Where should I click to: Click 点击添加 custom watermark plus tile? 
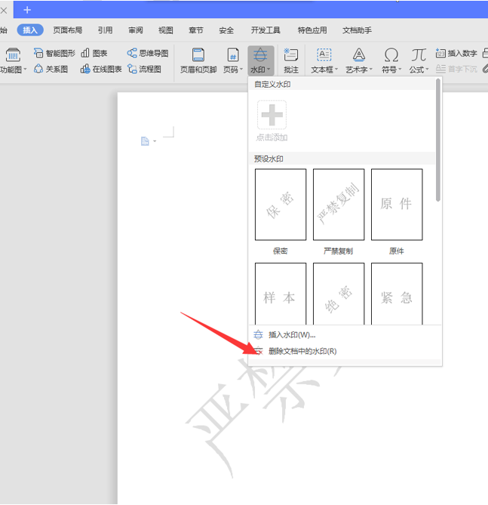(272, 115)
